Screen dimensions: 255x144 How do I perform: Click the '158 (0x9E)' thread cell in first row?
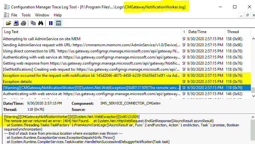(x=234, y=39)
